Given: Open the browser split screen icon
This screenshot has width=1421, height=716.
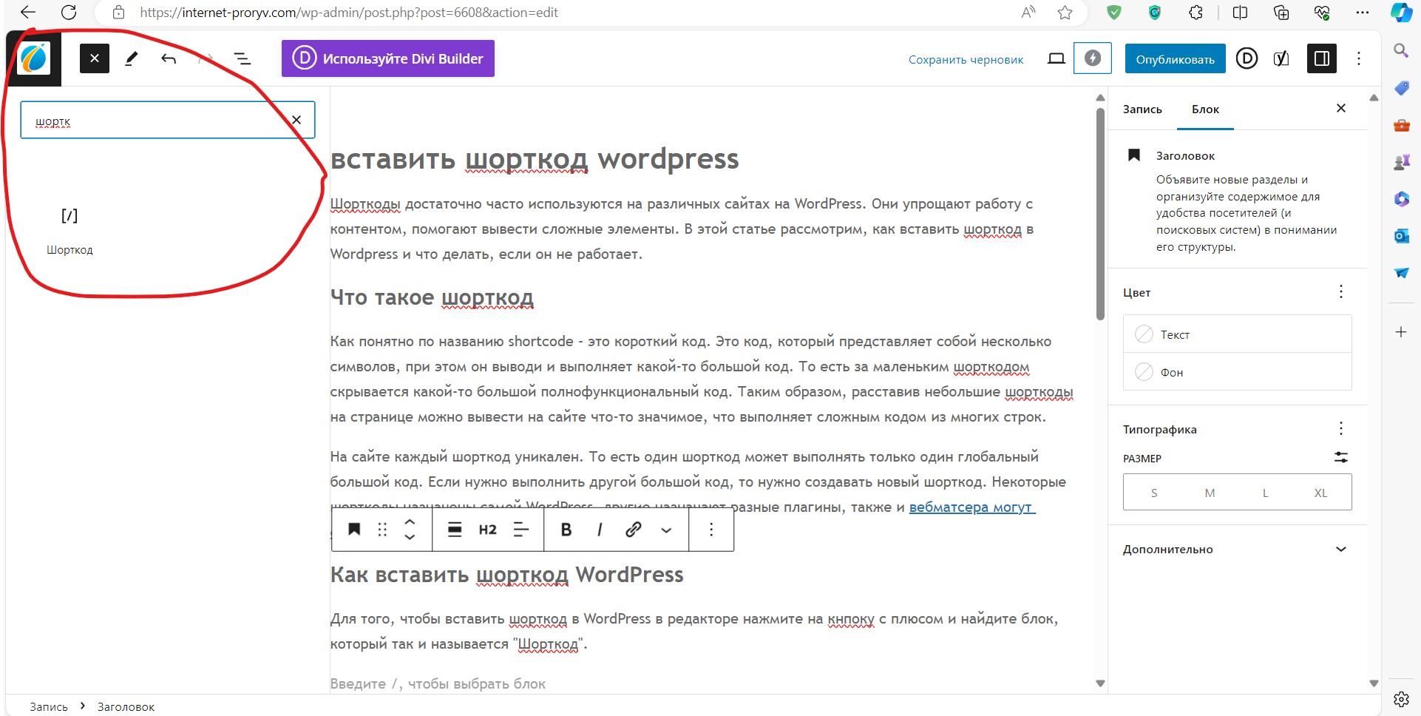Looking at the screenshot, I should [x=1241, y=12].
